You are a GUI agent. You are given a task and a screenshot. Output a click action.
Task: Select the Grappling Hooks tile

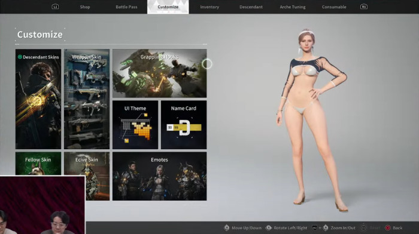(x=160, y=73)
